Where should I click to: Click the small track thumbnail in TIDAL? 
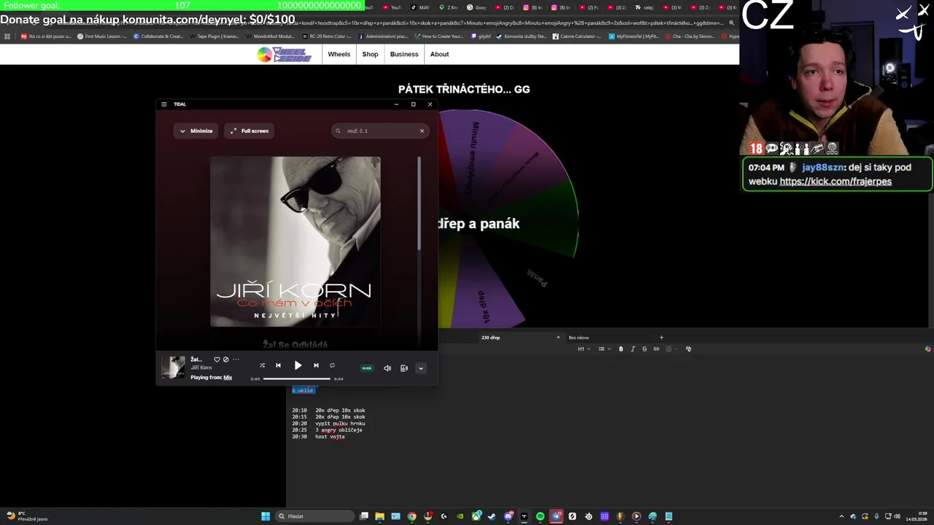(x=173, y=367)
